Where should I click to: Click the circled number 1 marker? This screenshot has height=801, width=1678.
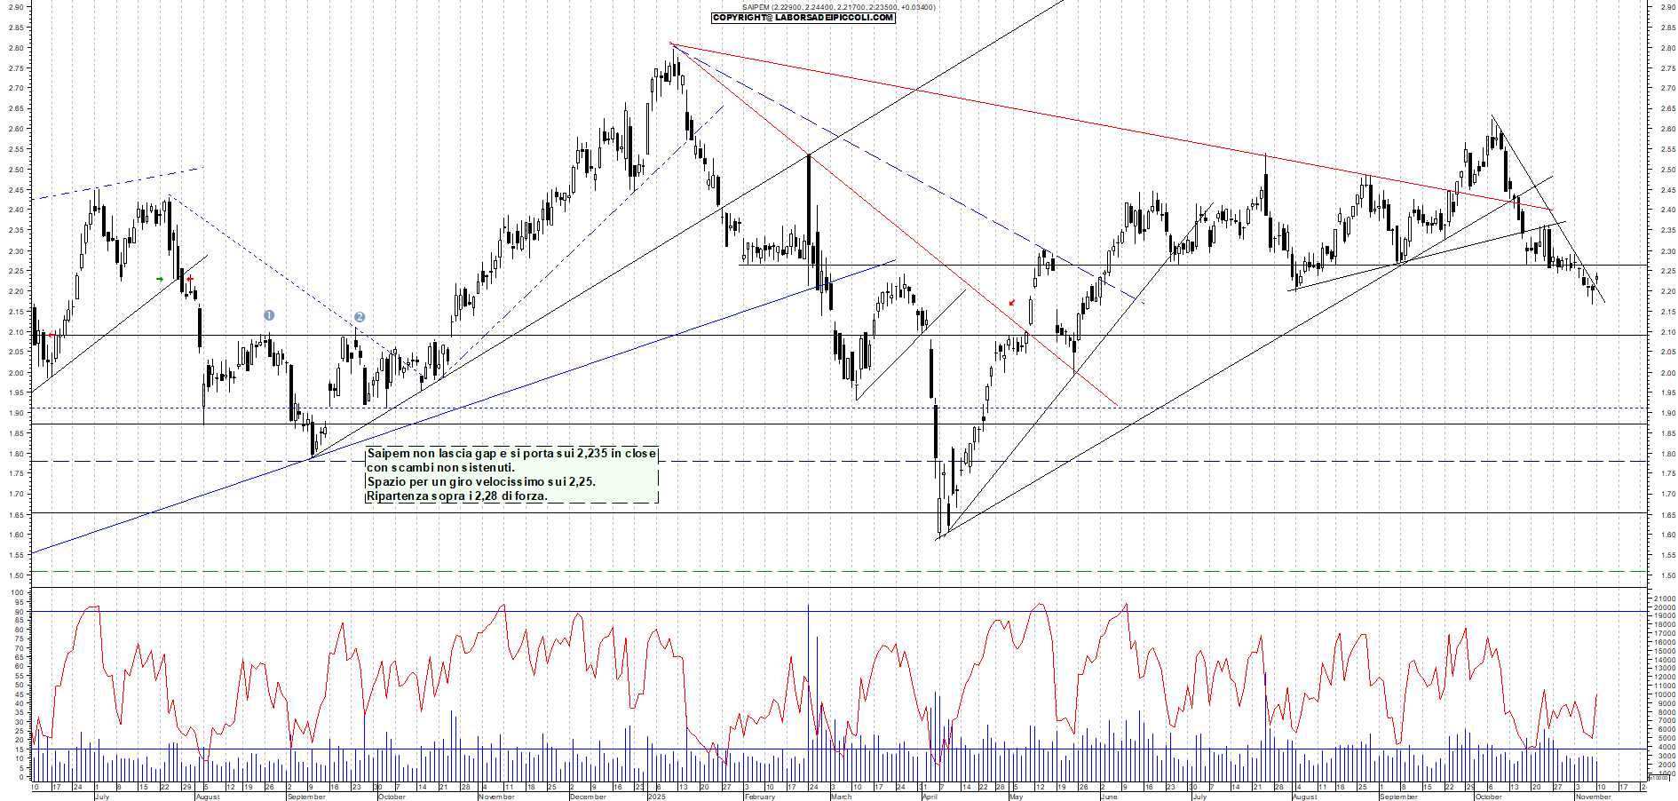coord(269,314)
